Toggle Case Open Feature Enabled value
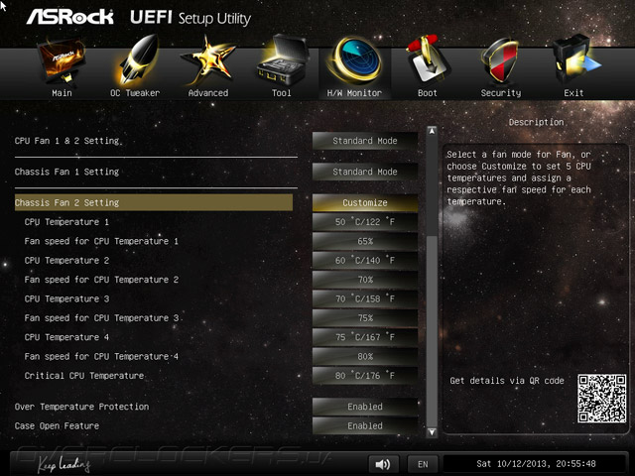635x476 pixels. click(x=365, y=425)
